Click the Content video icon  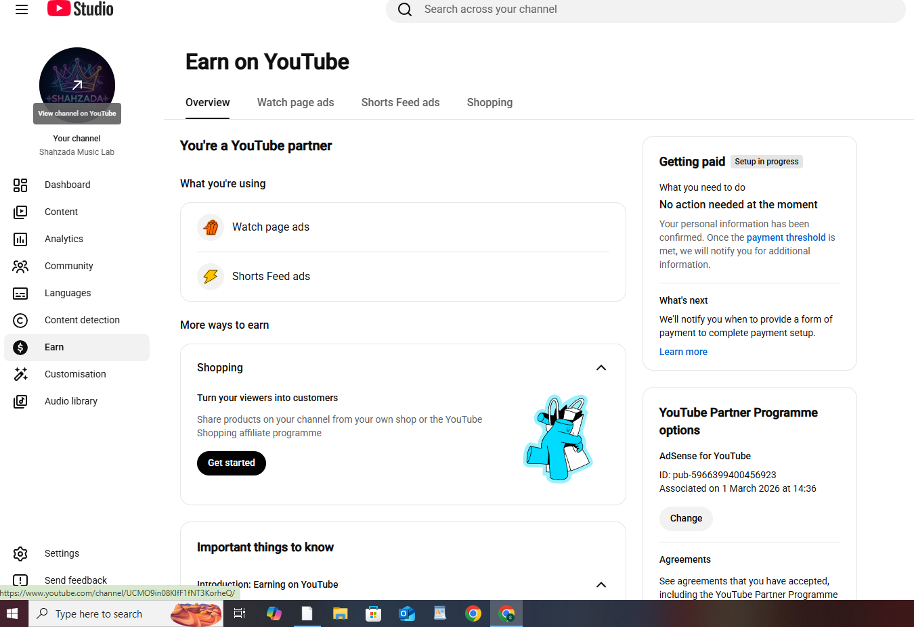(20, 212)
